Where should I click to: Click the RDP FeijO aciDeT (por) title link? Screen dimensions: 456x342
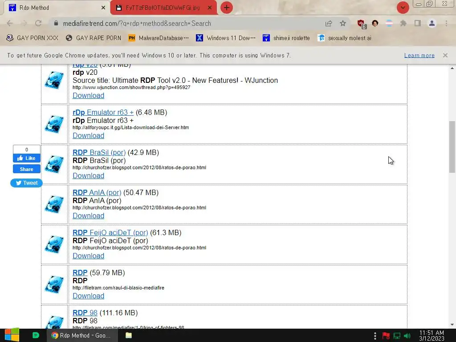pos(110,232)
